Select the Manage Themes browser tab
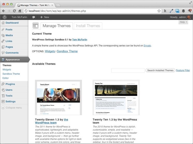This screenshot has height=144, width=193. point(35,5)
